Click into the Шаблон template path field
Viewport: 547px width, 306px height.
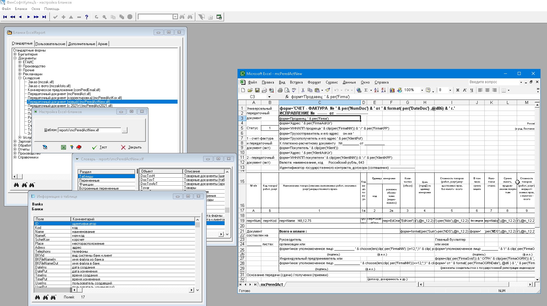pos(90,130)
